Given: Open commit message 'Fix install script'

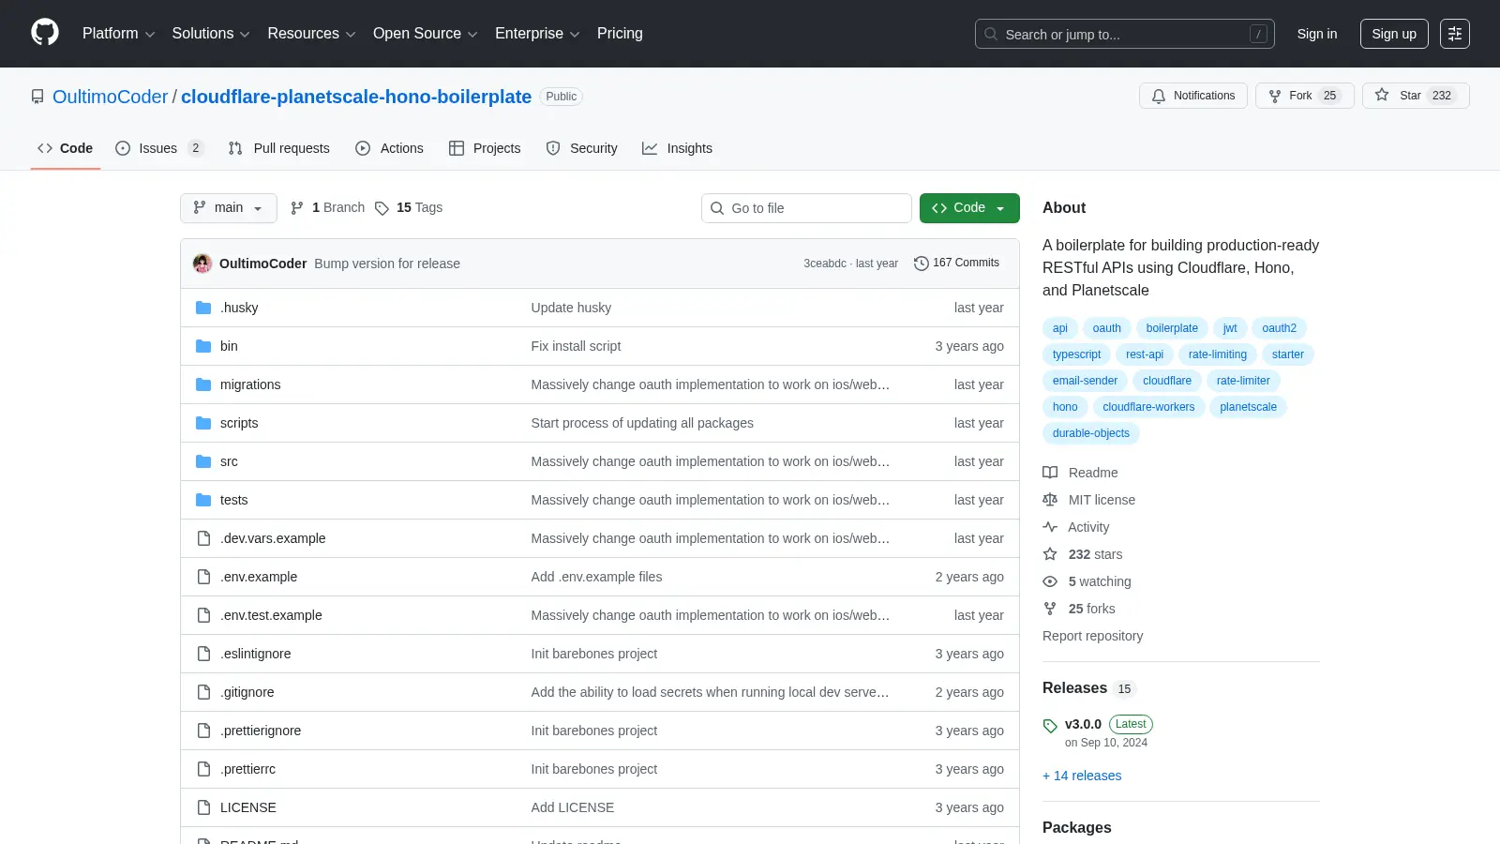Looking at the screenshot, I should (576, 346).
